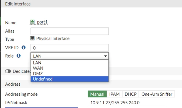Image resolution: width=182 pixels, height=108 pixels.
Task: Click into the Alias input field
Action: coord(70,31)
